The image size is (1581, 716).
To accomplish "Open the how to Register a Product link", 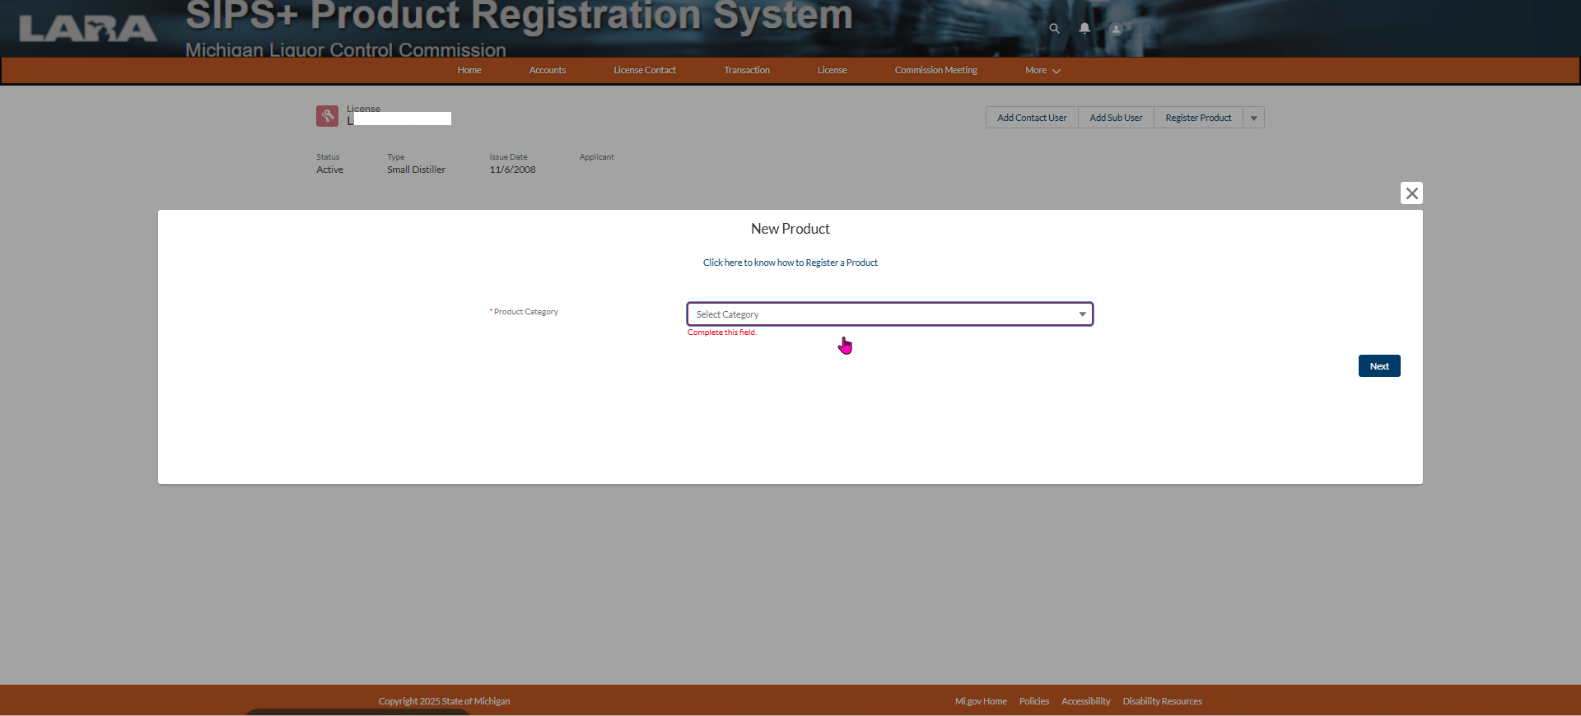I will 790,263.
